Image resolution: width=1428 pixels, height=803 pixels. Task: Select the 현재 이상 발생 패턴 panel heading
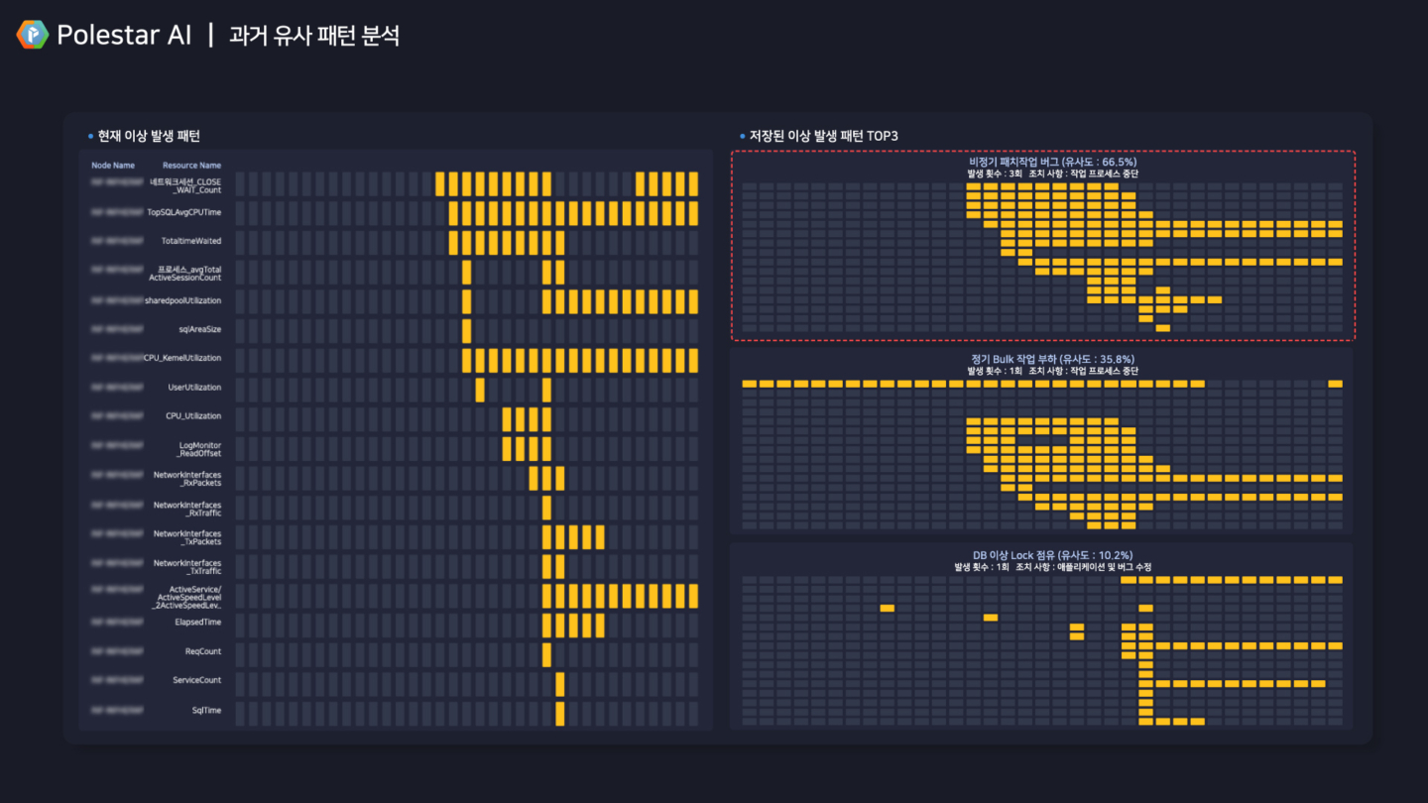tap(149, 136)
